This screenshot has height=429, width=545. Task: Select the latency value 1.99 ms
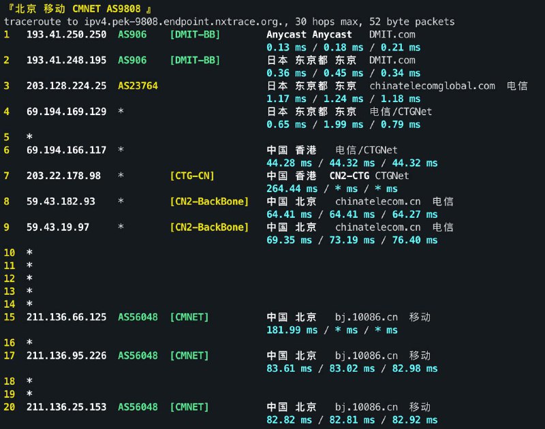[x=343, y=125]
